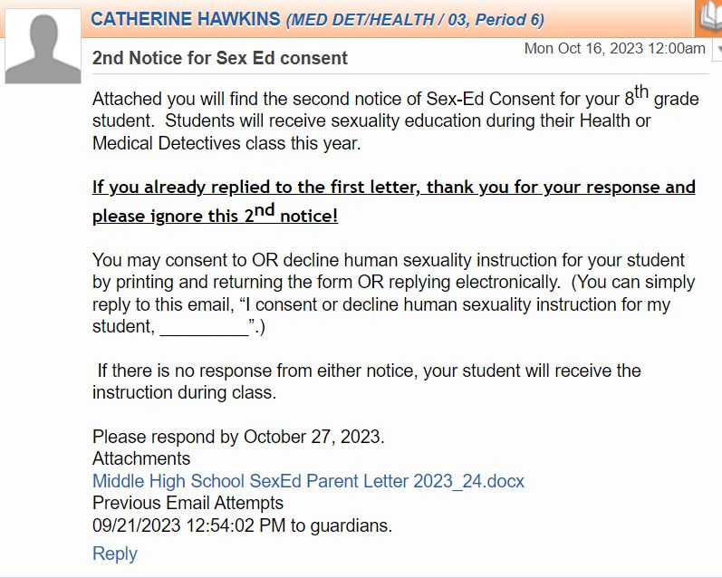Select the MED DET/HEALTH Period 6 class label

(415, 20)
